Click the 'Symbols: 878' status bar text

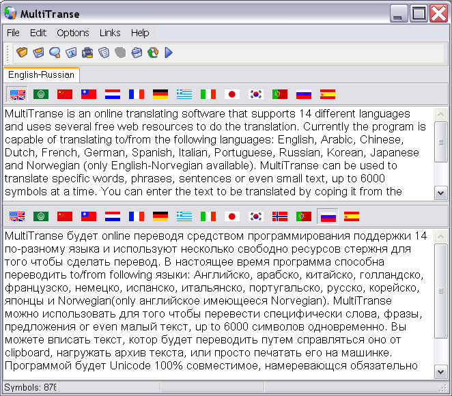point(30,387)
